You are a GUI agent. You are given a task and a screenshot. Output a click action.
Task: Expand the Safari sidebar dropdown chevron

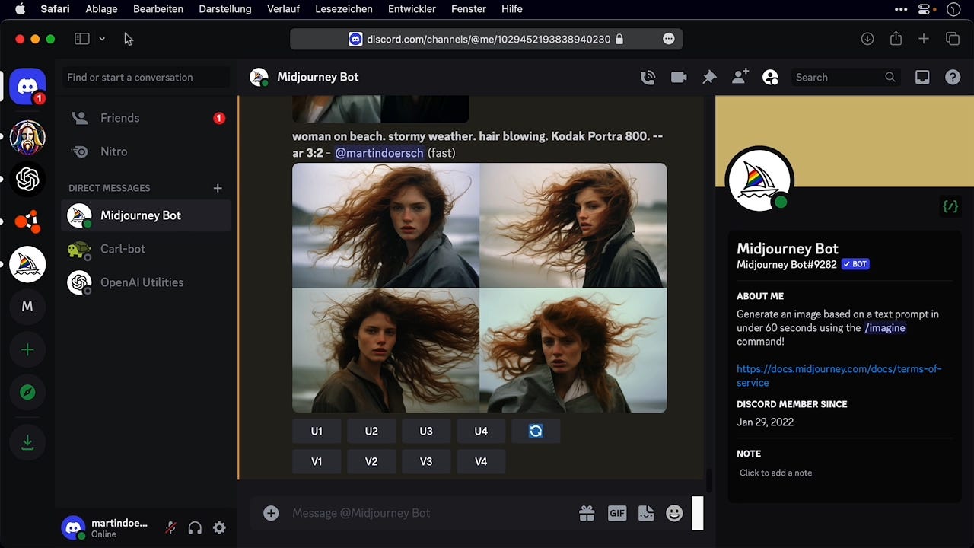(102, 39)
